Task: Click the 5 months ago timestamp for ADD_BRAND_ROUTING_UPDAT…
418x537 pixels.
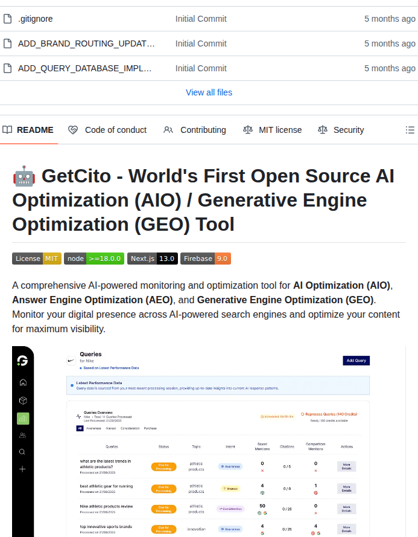Action: [x=390, y=43]
